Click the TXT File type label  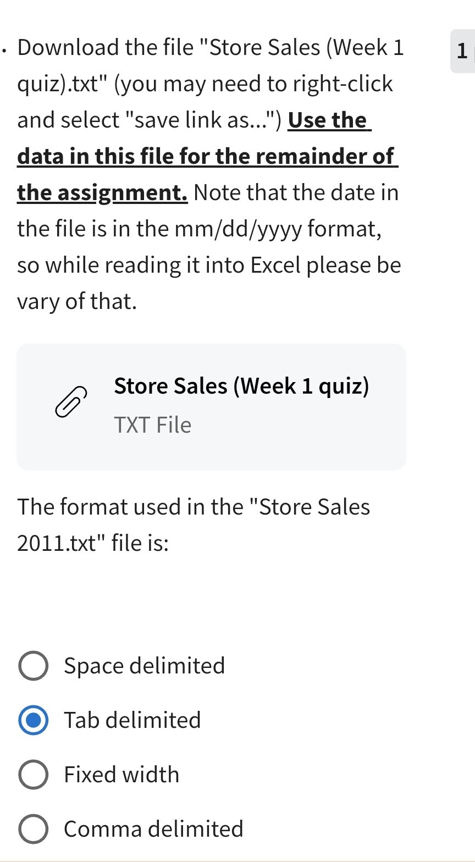point(153,425)
